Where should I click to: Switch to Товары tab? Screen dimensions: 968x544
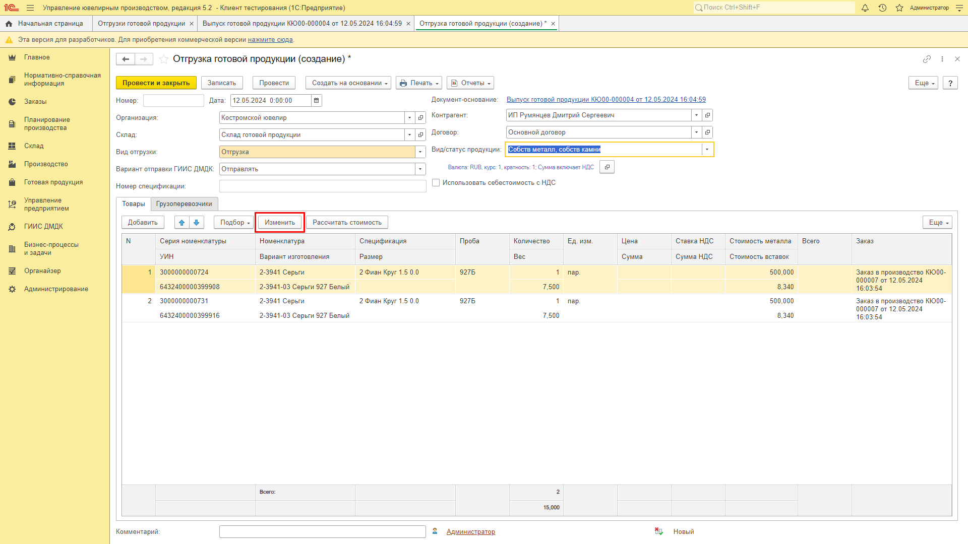point(133,204)
